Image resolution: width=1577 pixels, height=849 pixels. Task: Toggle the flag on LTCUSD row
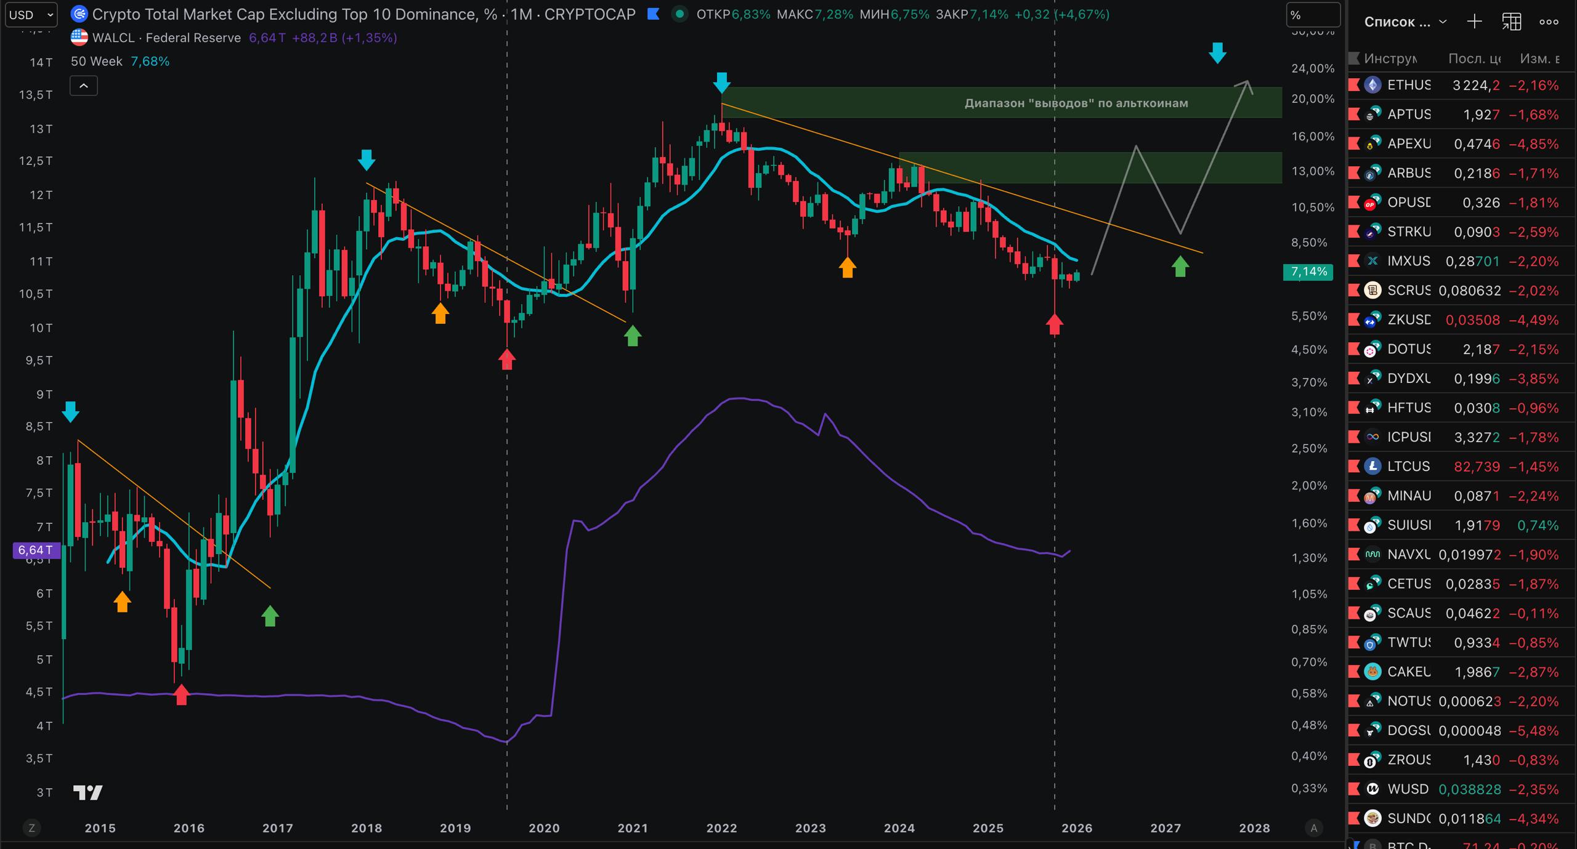[x=1355, y=467]
